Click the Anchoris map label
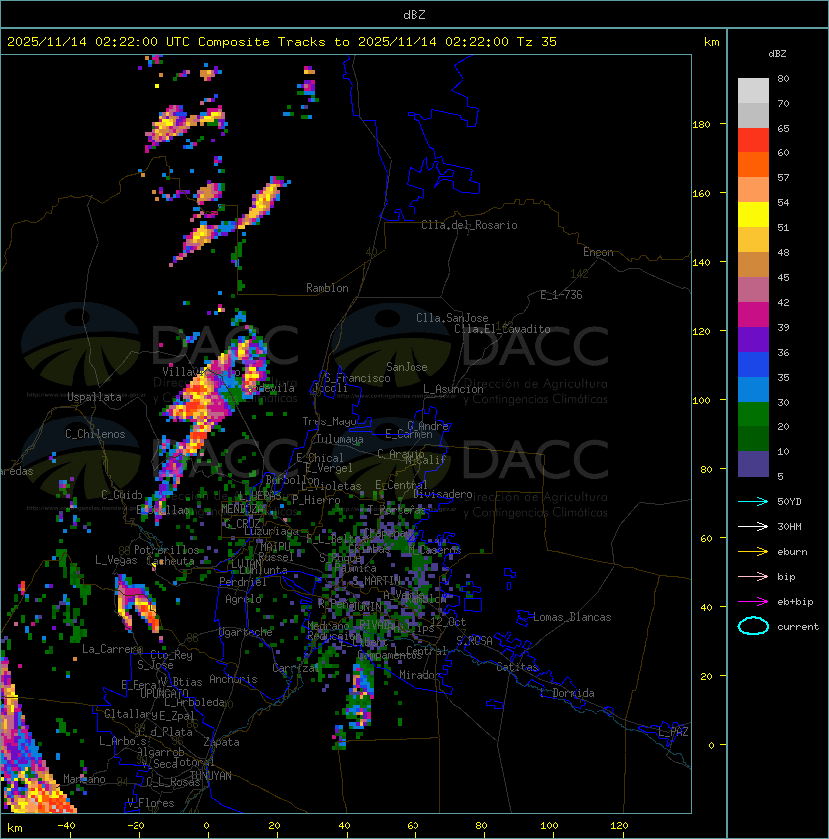This screenshot has width=829, height=839. tap(233, 679)
